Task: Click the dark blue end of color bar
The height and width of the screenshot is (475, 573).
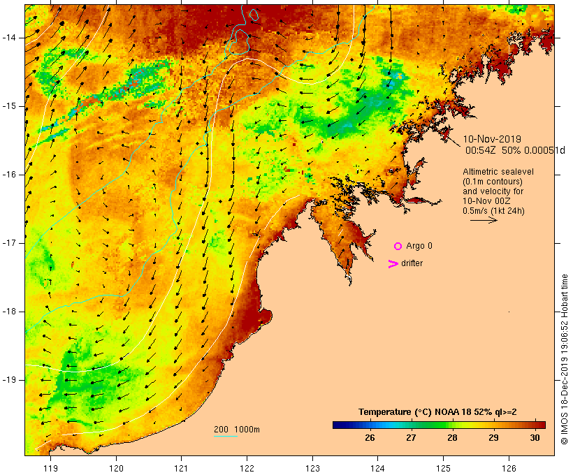Action: click(x=337, y=425)
